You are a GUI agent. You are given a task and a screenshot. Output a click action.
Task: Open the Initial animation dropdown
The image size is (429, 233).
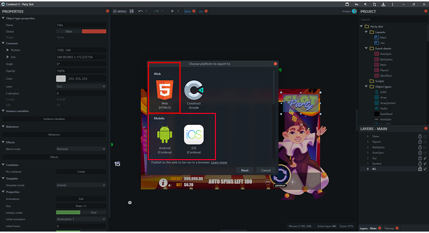point(81,219)
